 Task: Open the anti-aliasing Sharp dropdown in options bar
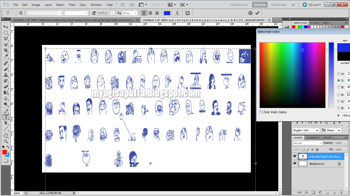click(136, 13)
